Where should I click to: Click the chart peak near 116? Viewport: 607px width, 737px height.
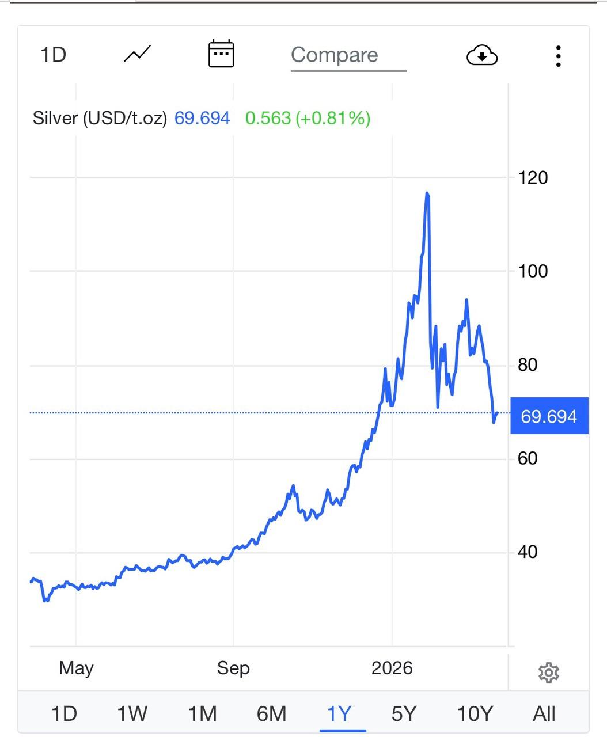427,193
